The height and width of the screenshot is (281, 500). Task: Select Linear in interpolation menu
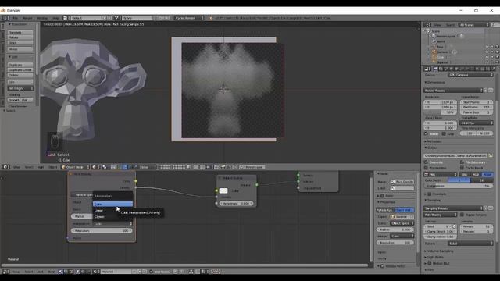click(112, 210)
